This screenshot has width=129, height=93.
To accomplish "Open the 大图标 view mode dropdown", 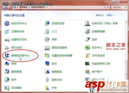I will click(110, 15).
